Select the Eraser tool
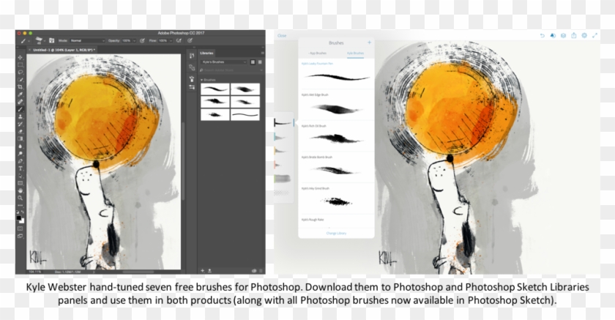Viewport: 615px width, 320px height. click(x=20, y=132)
